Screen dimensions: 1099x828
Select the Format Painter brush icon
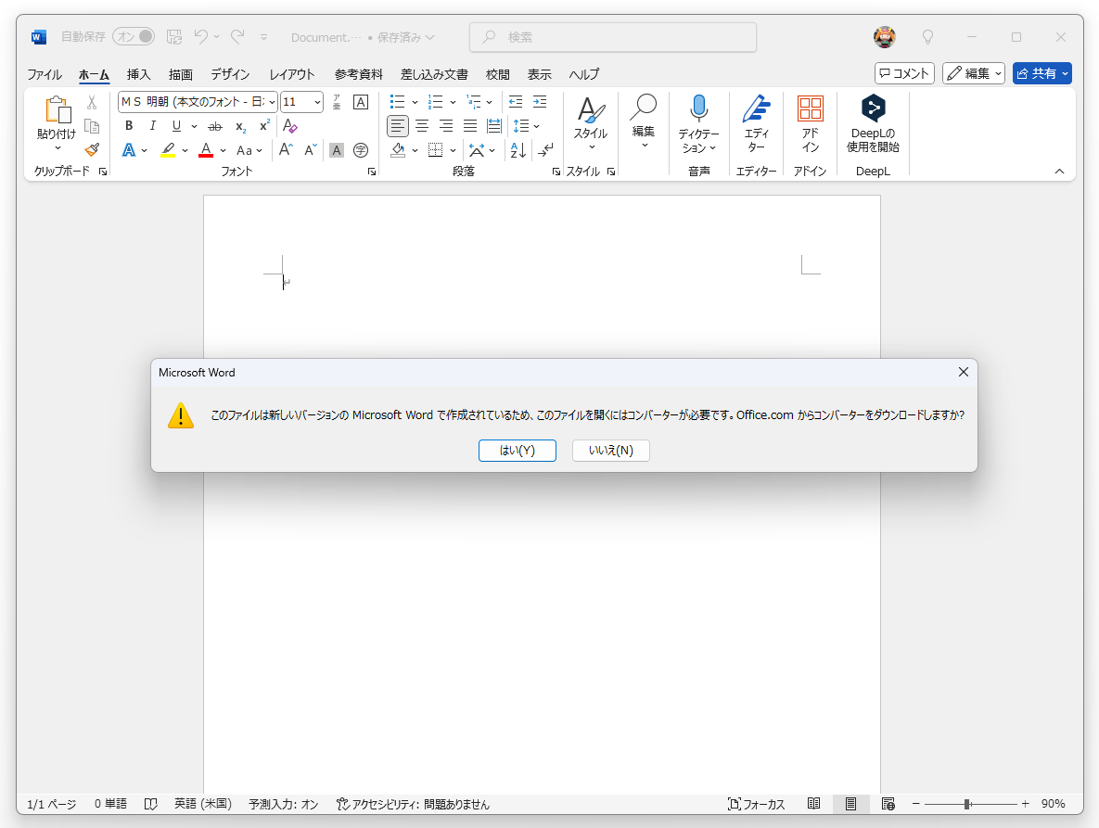(x=91, y=148)
